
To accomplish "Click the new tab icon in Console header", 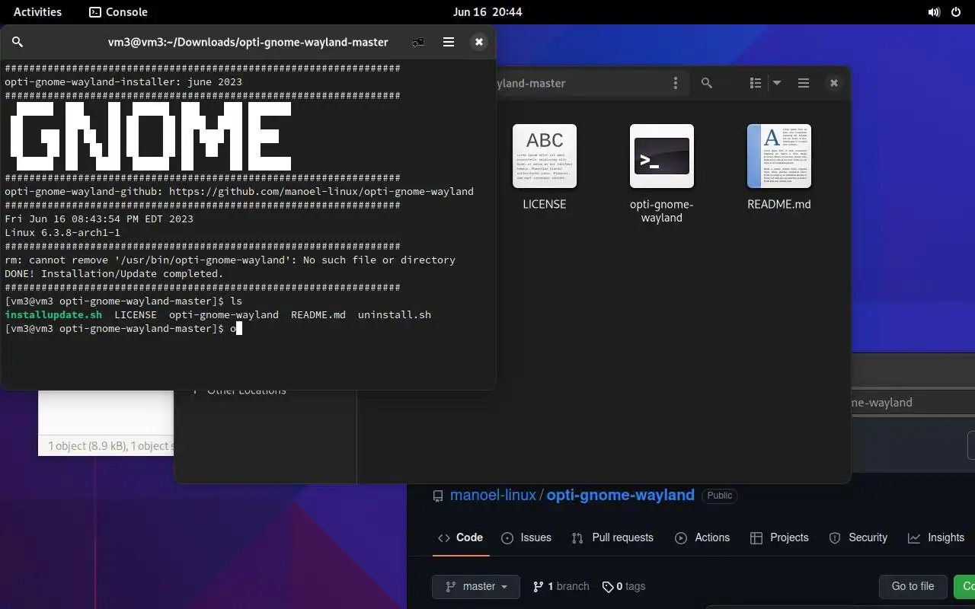I will click(417, 42).
